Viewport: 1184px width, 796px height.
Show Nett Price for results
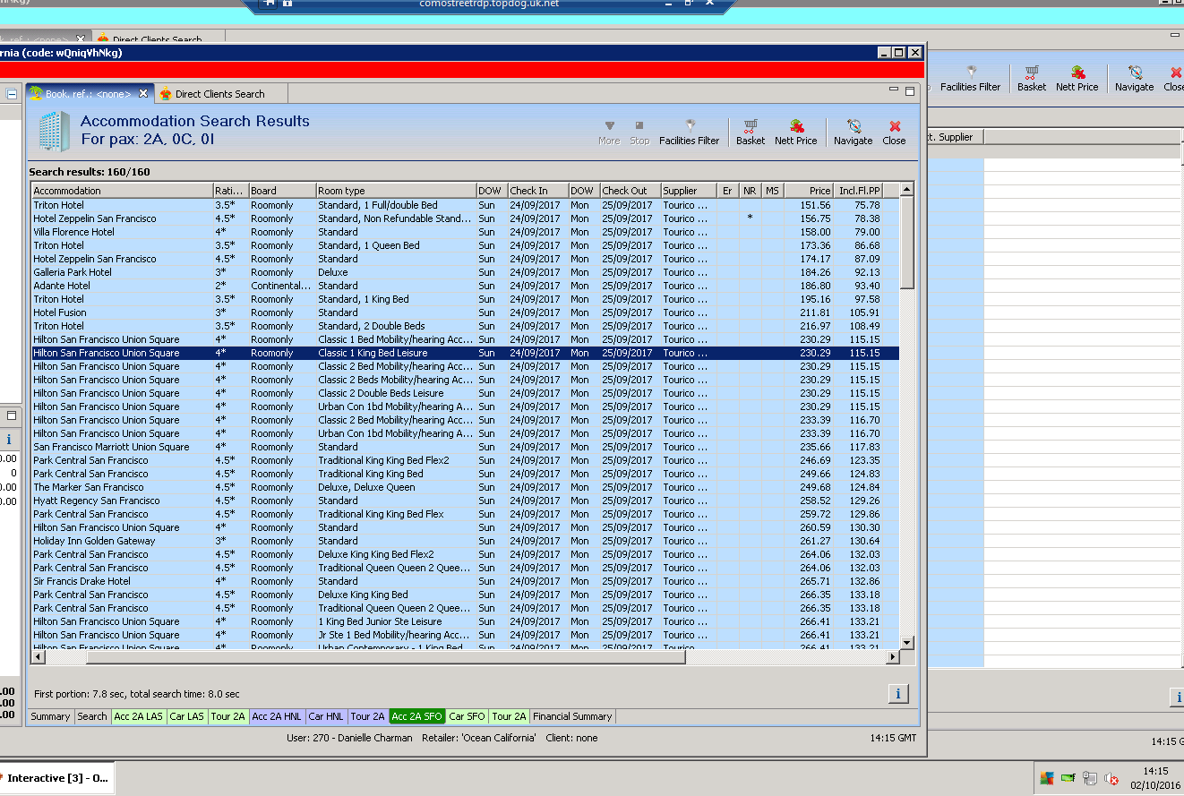point(795,133)
